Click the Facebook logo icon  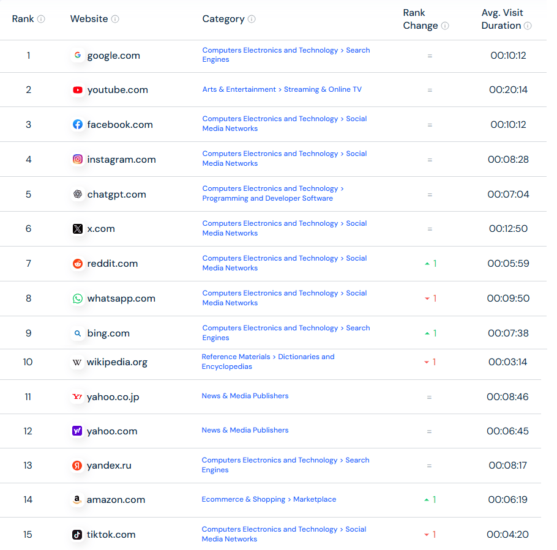point(78,125)
